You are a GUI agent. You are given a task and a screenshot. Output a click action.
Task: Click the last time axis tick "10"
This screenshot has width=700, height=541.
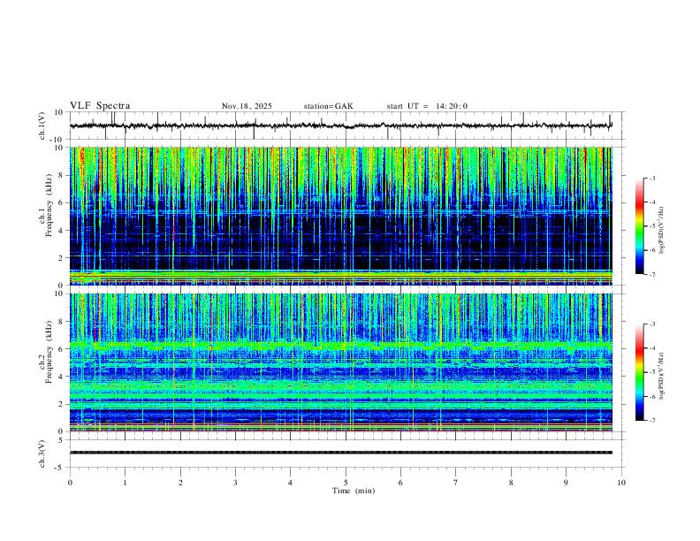621,483
